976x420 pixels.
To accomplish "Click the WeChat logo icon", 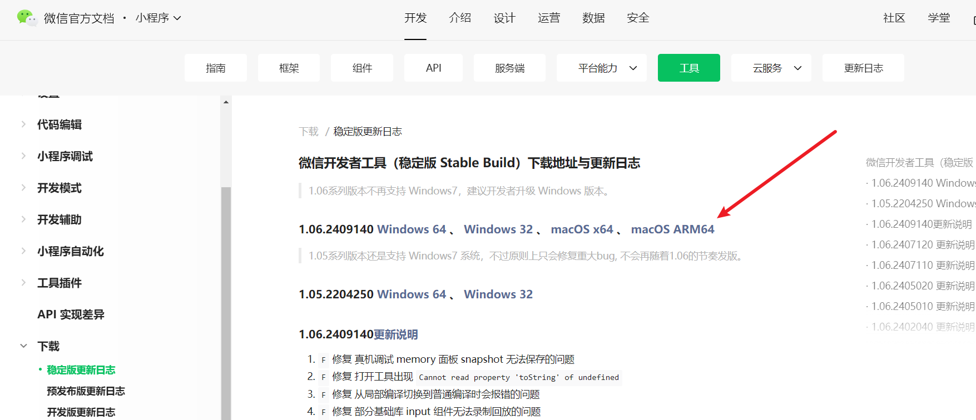I will 27,18.
